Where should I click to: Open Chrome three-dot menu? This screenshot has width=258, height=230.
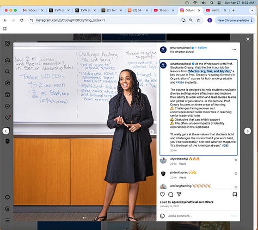pyautogui.click(x=252, y=20)
